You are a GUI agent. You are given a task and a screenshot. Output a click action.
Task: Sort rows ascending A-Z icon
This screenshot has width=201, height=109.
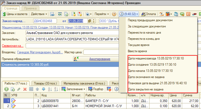pos(50,89)
